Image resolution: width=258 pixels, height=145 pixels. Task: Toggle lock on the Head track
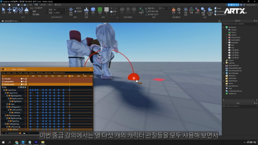pyautogui.click(x=25, y=104)
